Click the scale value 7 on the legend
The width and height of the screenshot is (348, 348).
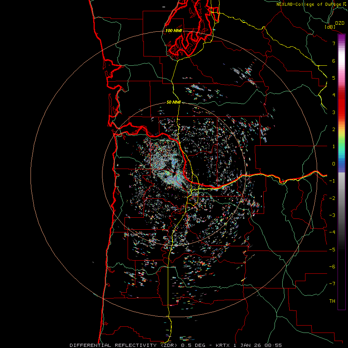click(334, 43)
